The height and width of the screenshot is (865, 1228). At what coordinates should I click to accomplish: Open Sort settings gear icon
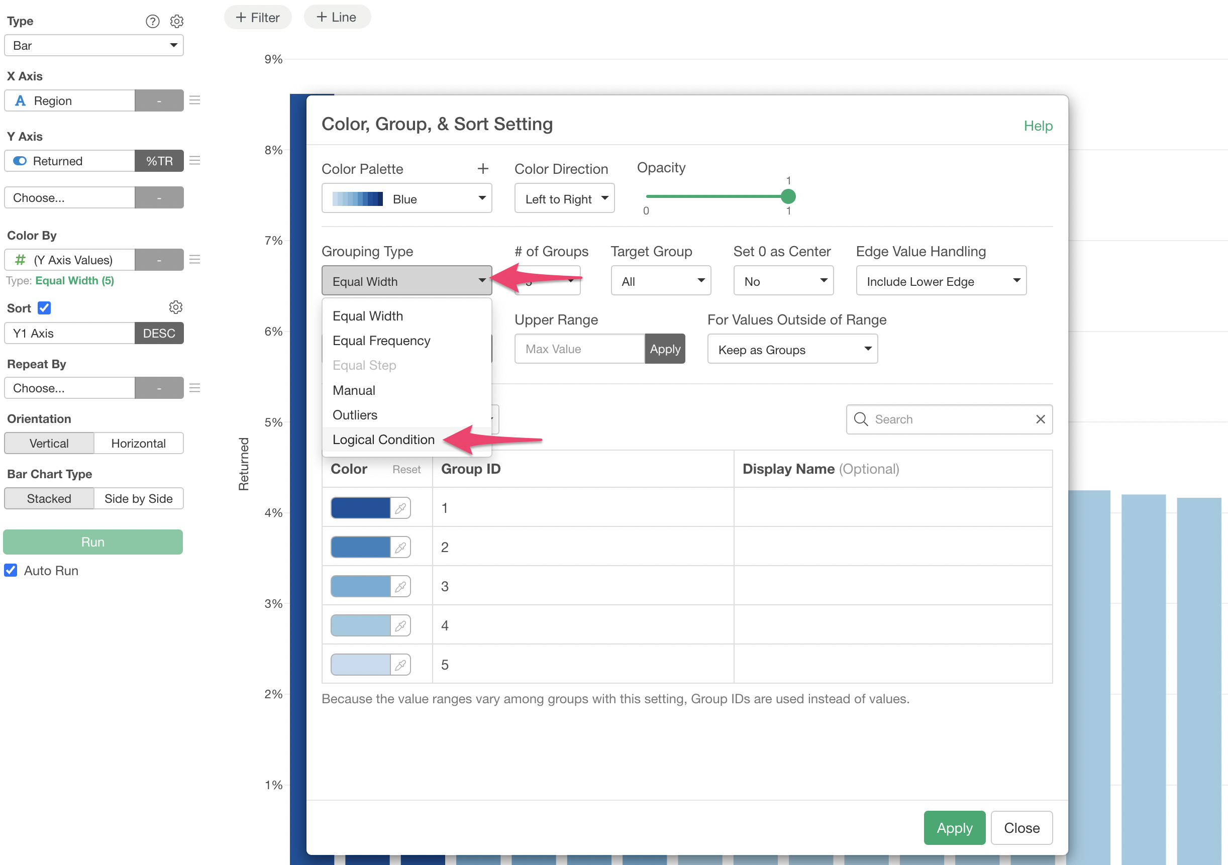pyautogui.click(x=175, y=307)
